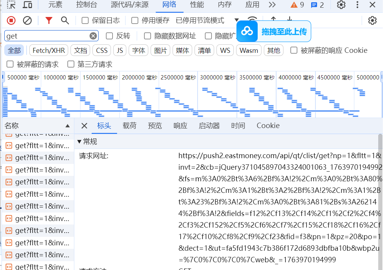Open the Cookie details tab

pyautogui.click(x=268, y=126)
